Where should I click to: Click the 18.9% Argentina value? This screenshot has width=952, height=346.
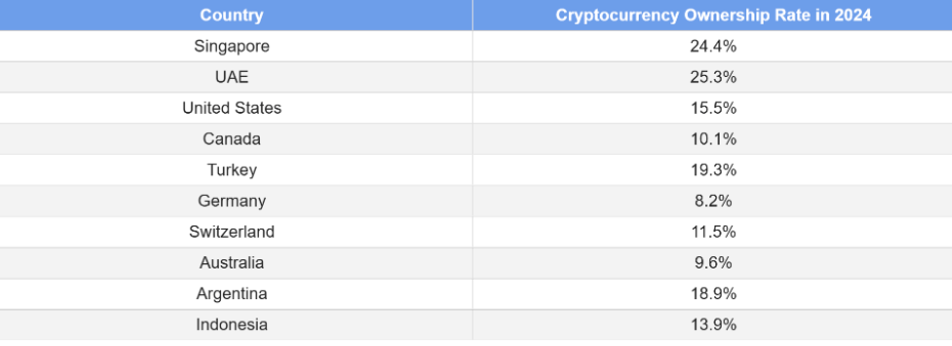pyautogui.click(x=713, y=293)
